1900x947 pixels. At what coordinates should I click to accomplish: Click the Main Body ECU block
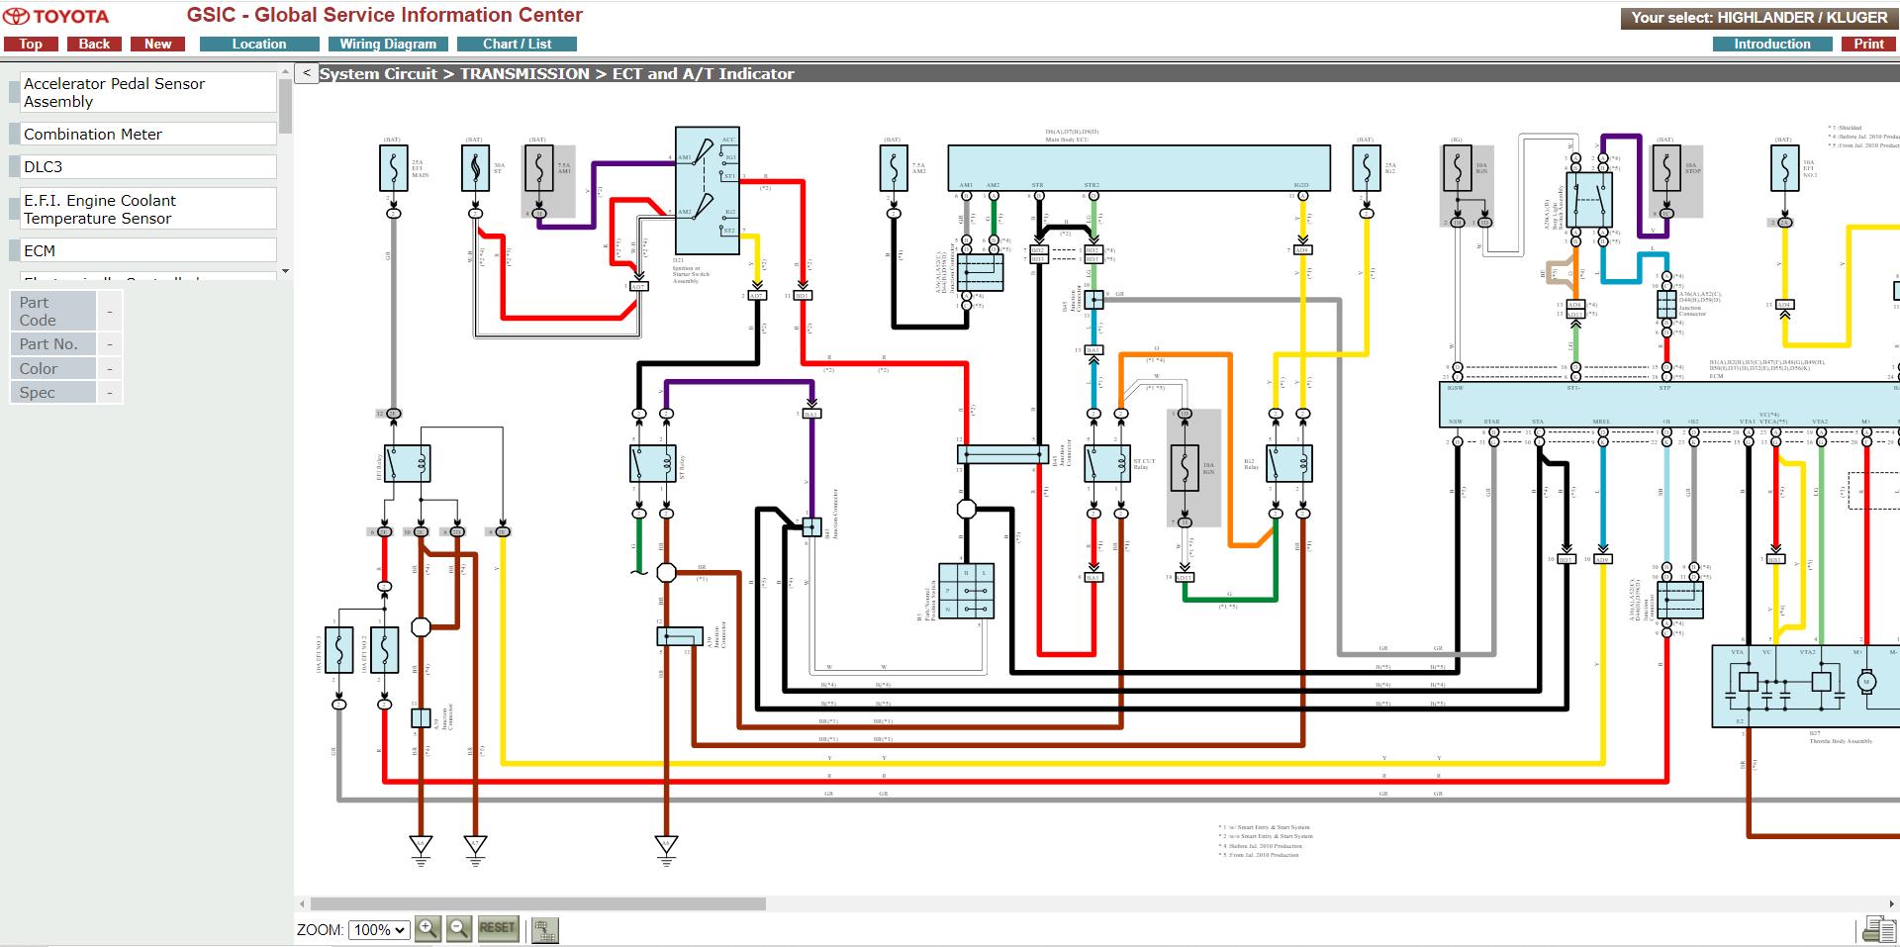coord(1139,167)
